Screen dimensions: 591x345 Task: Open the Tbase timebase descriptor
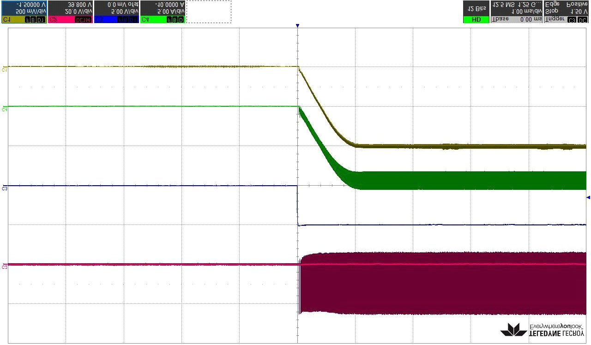pos(516,12)
